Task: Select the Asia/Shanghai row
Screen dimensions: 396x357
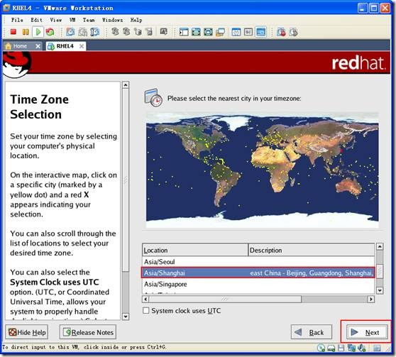Action: (x=258, y=273)
